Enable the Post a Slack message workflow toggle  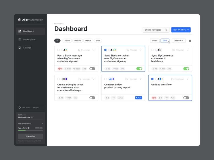coord(92,69)
